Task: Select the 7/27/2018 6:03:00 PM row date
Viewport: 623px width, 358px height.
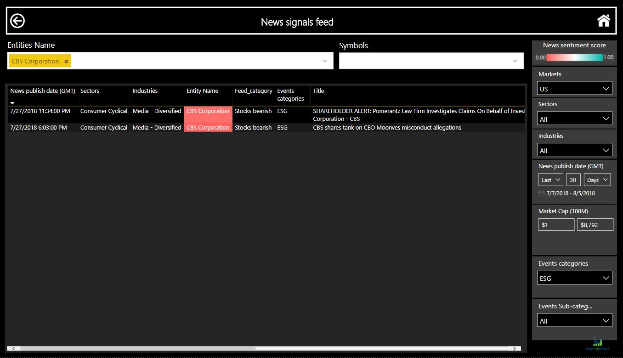Action: click(x=39, y=128)
